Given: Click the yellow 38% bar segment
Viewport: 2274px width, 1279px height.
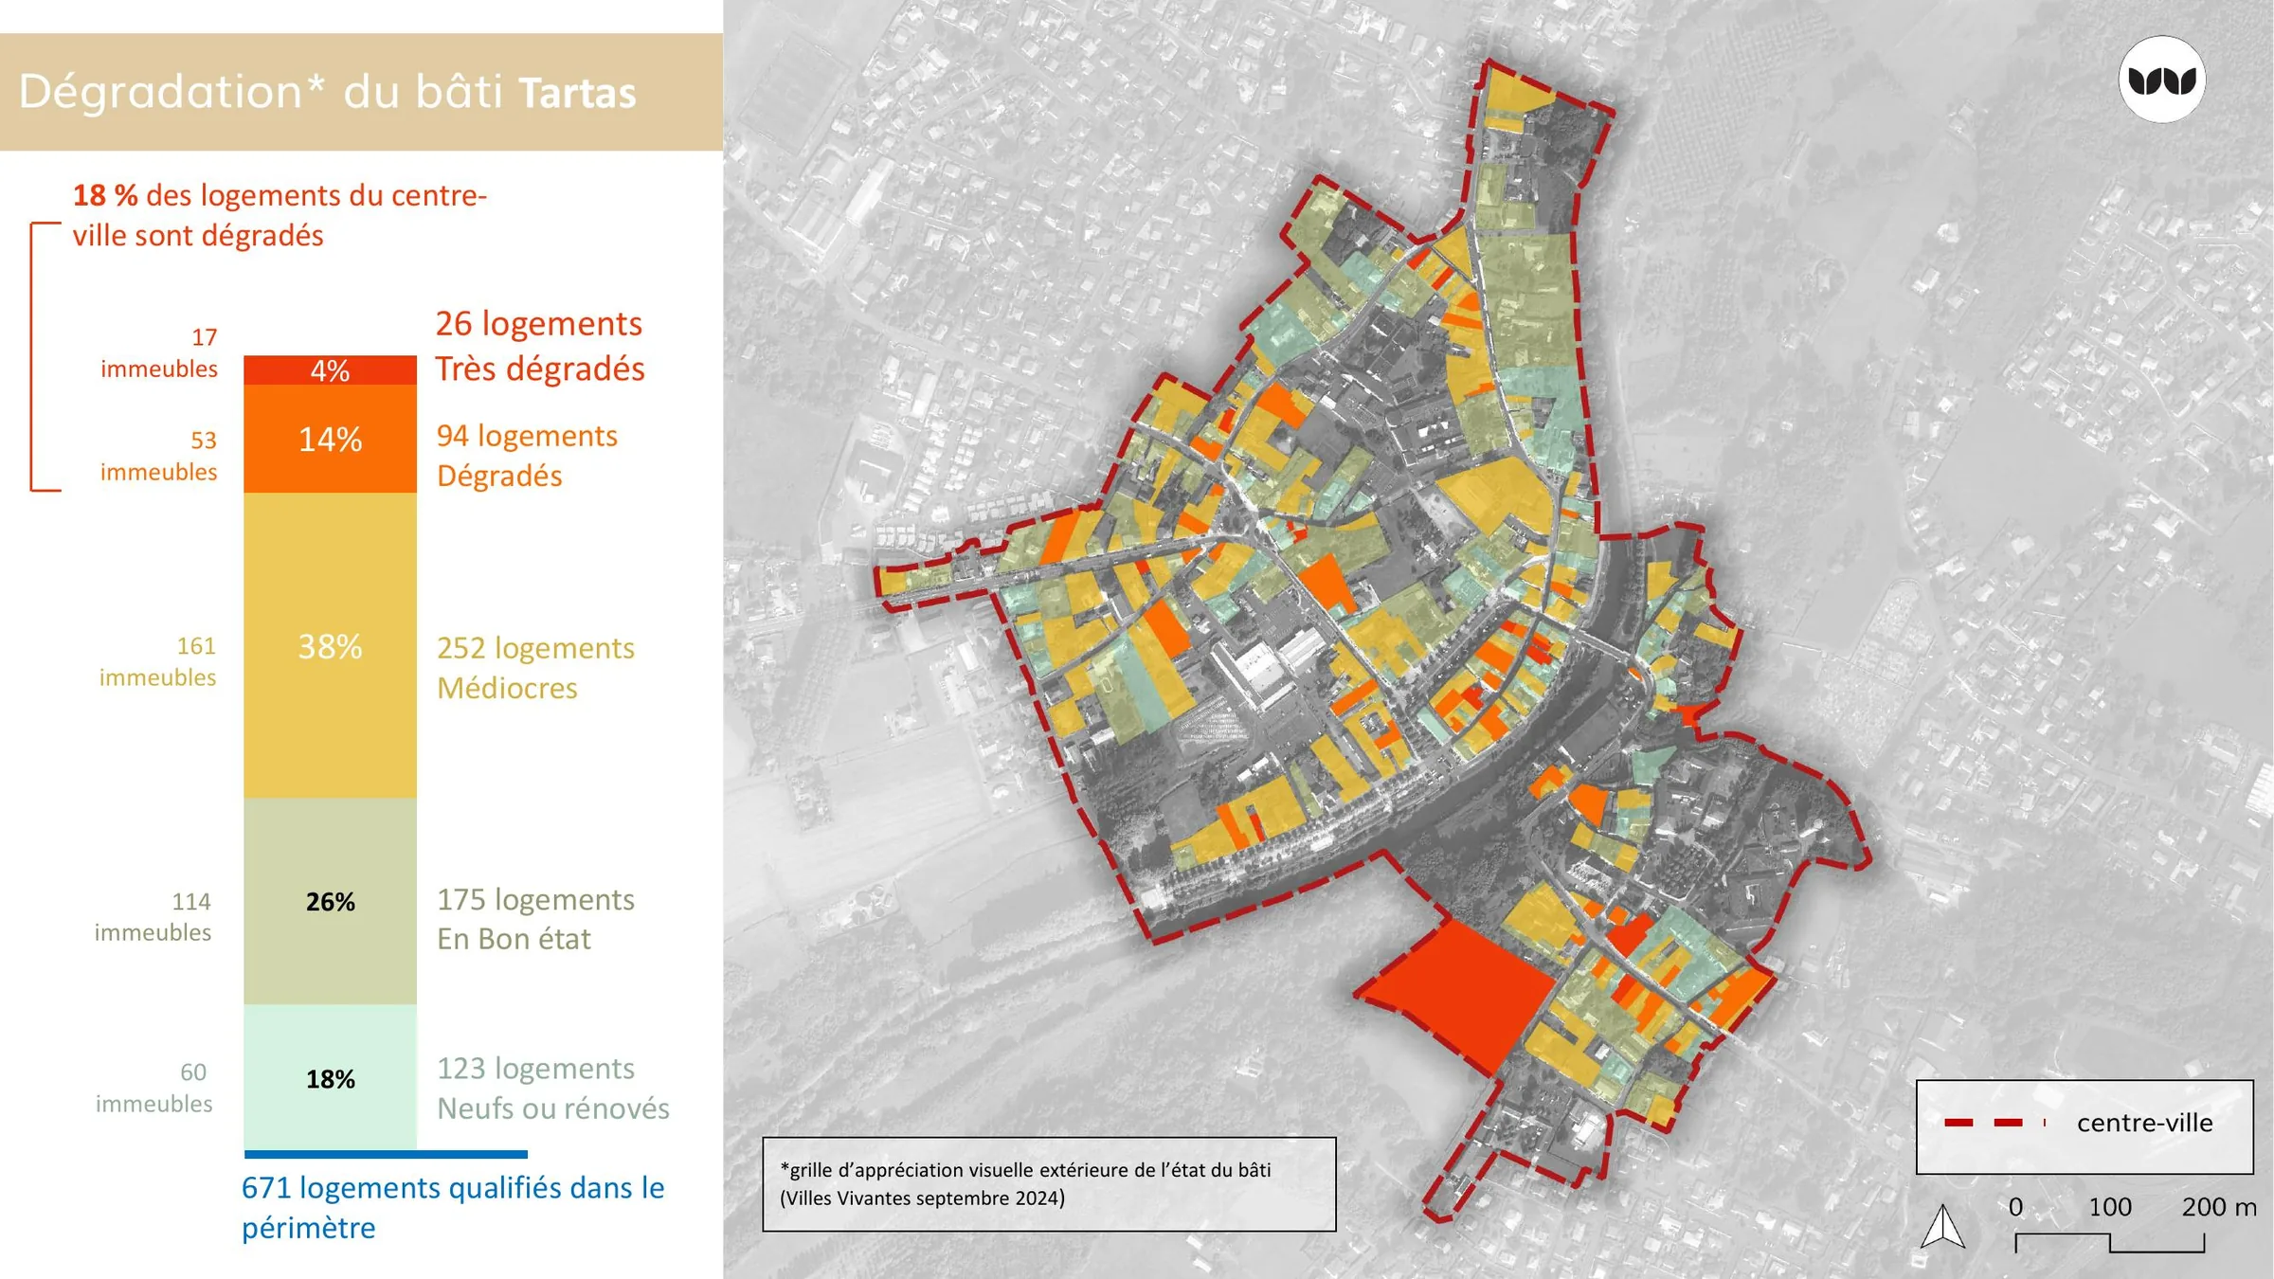Looking at the screenshot, I should (x=330, y=645).
